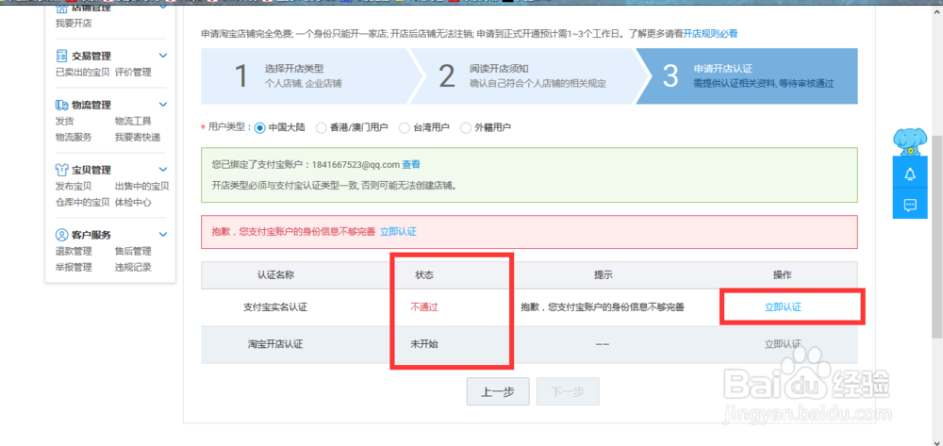Click 支付宝实名认证 table cell
The image size is (943, 446).
(274, 306)
